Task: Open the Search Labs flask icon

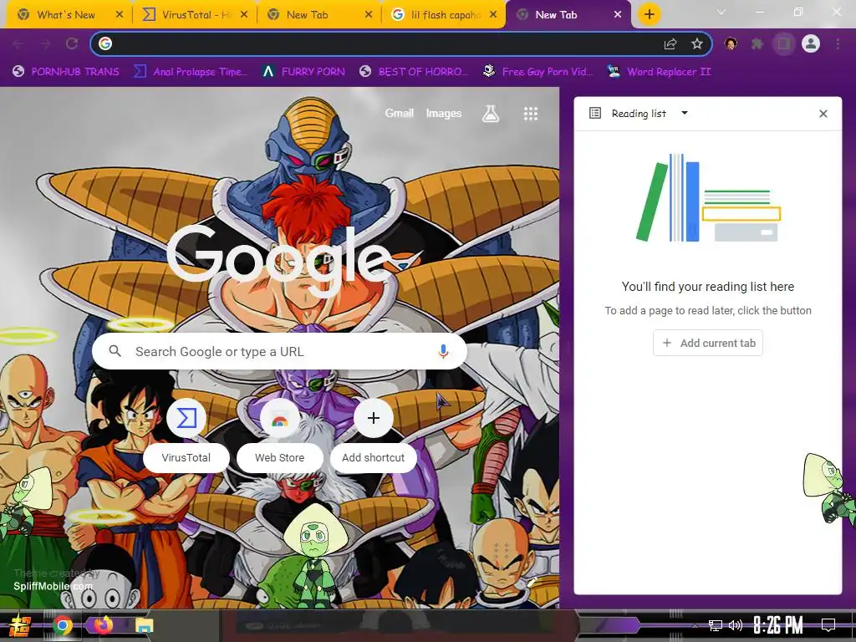Action: tap(490, 114)
